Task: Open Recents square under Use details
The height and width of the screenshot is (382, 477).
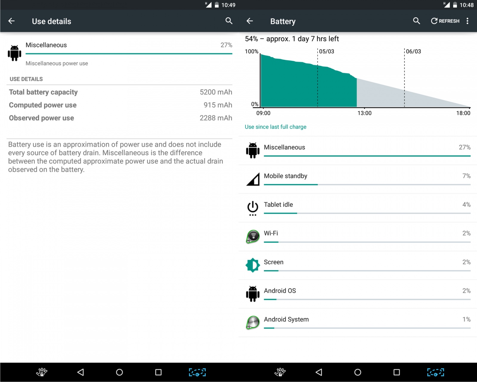Action: (158, 372)
